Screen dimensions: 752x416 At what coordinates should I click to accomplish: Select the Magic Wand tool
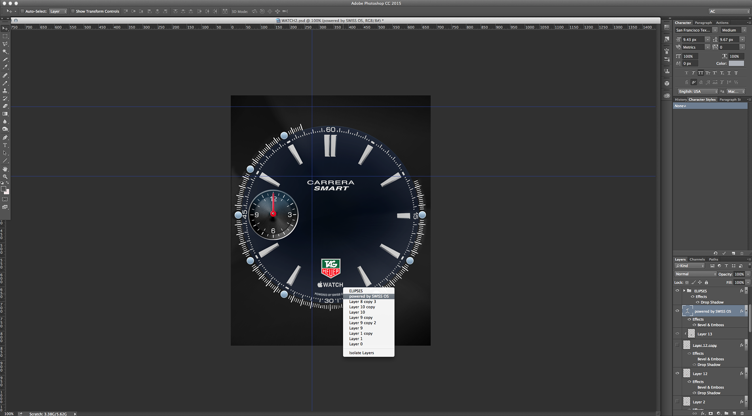(x=5, y=52)
